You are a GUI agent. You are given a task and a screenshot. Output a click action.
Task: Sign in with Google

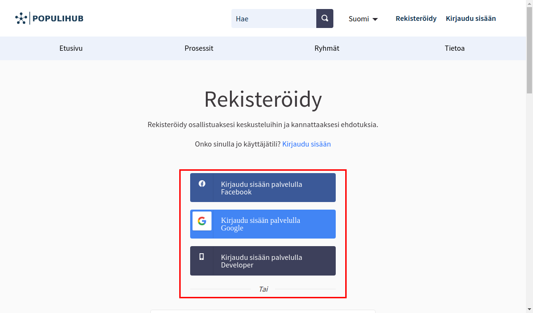click(x=263, y=224)
